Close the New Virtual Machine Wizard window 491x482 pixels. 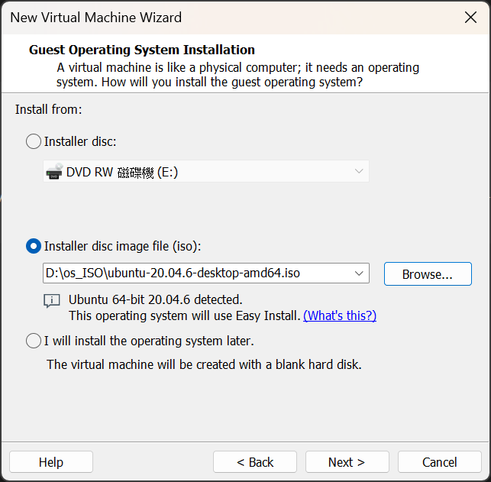click(470, 17)
